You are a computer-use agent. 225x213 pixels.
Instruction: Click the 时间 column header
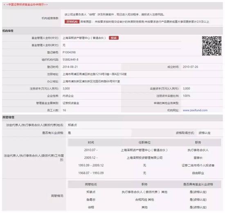point(91,143)
